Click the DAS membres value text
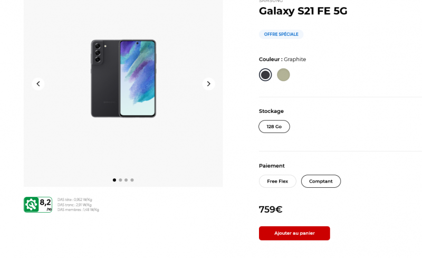Screen dimensions: 422x258 [78, 209]
